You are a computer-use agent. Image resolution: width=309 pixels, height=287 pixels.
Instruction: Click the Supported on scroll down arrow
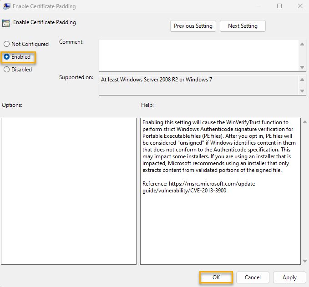302,91
